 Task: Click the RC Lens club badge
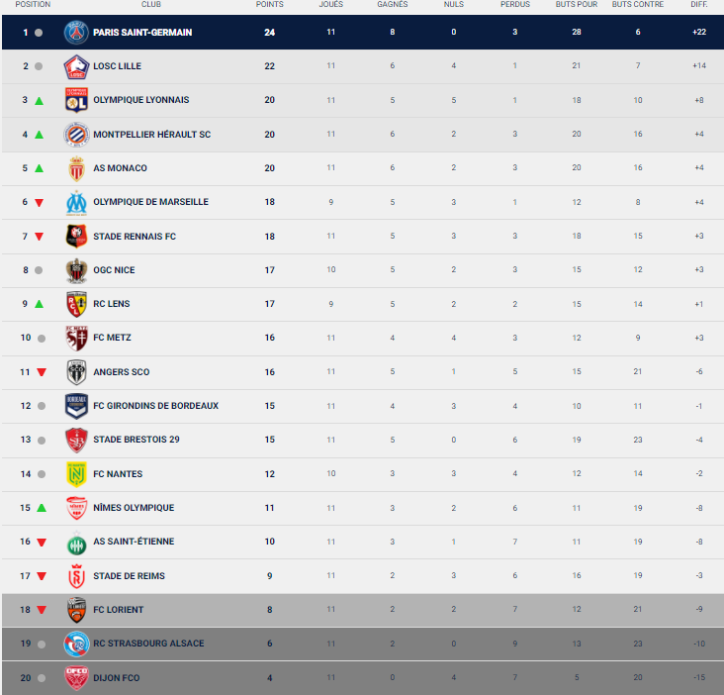76,304
